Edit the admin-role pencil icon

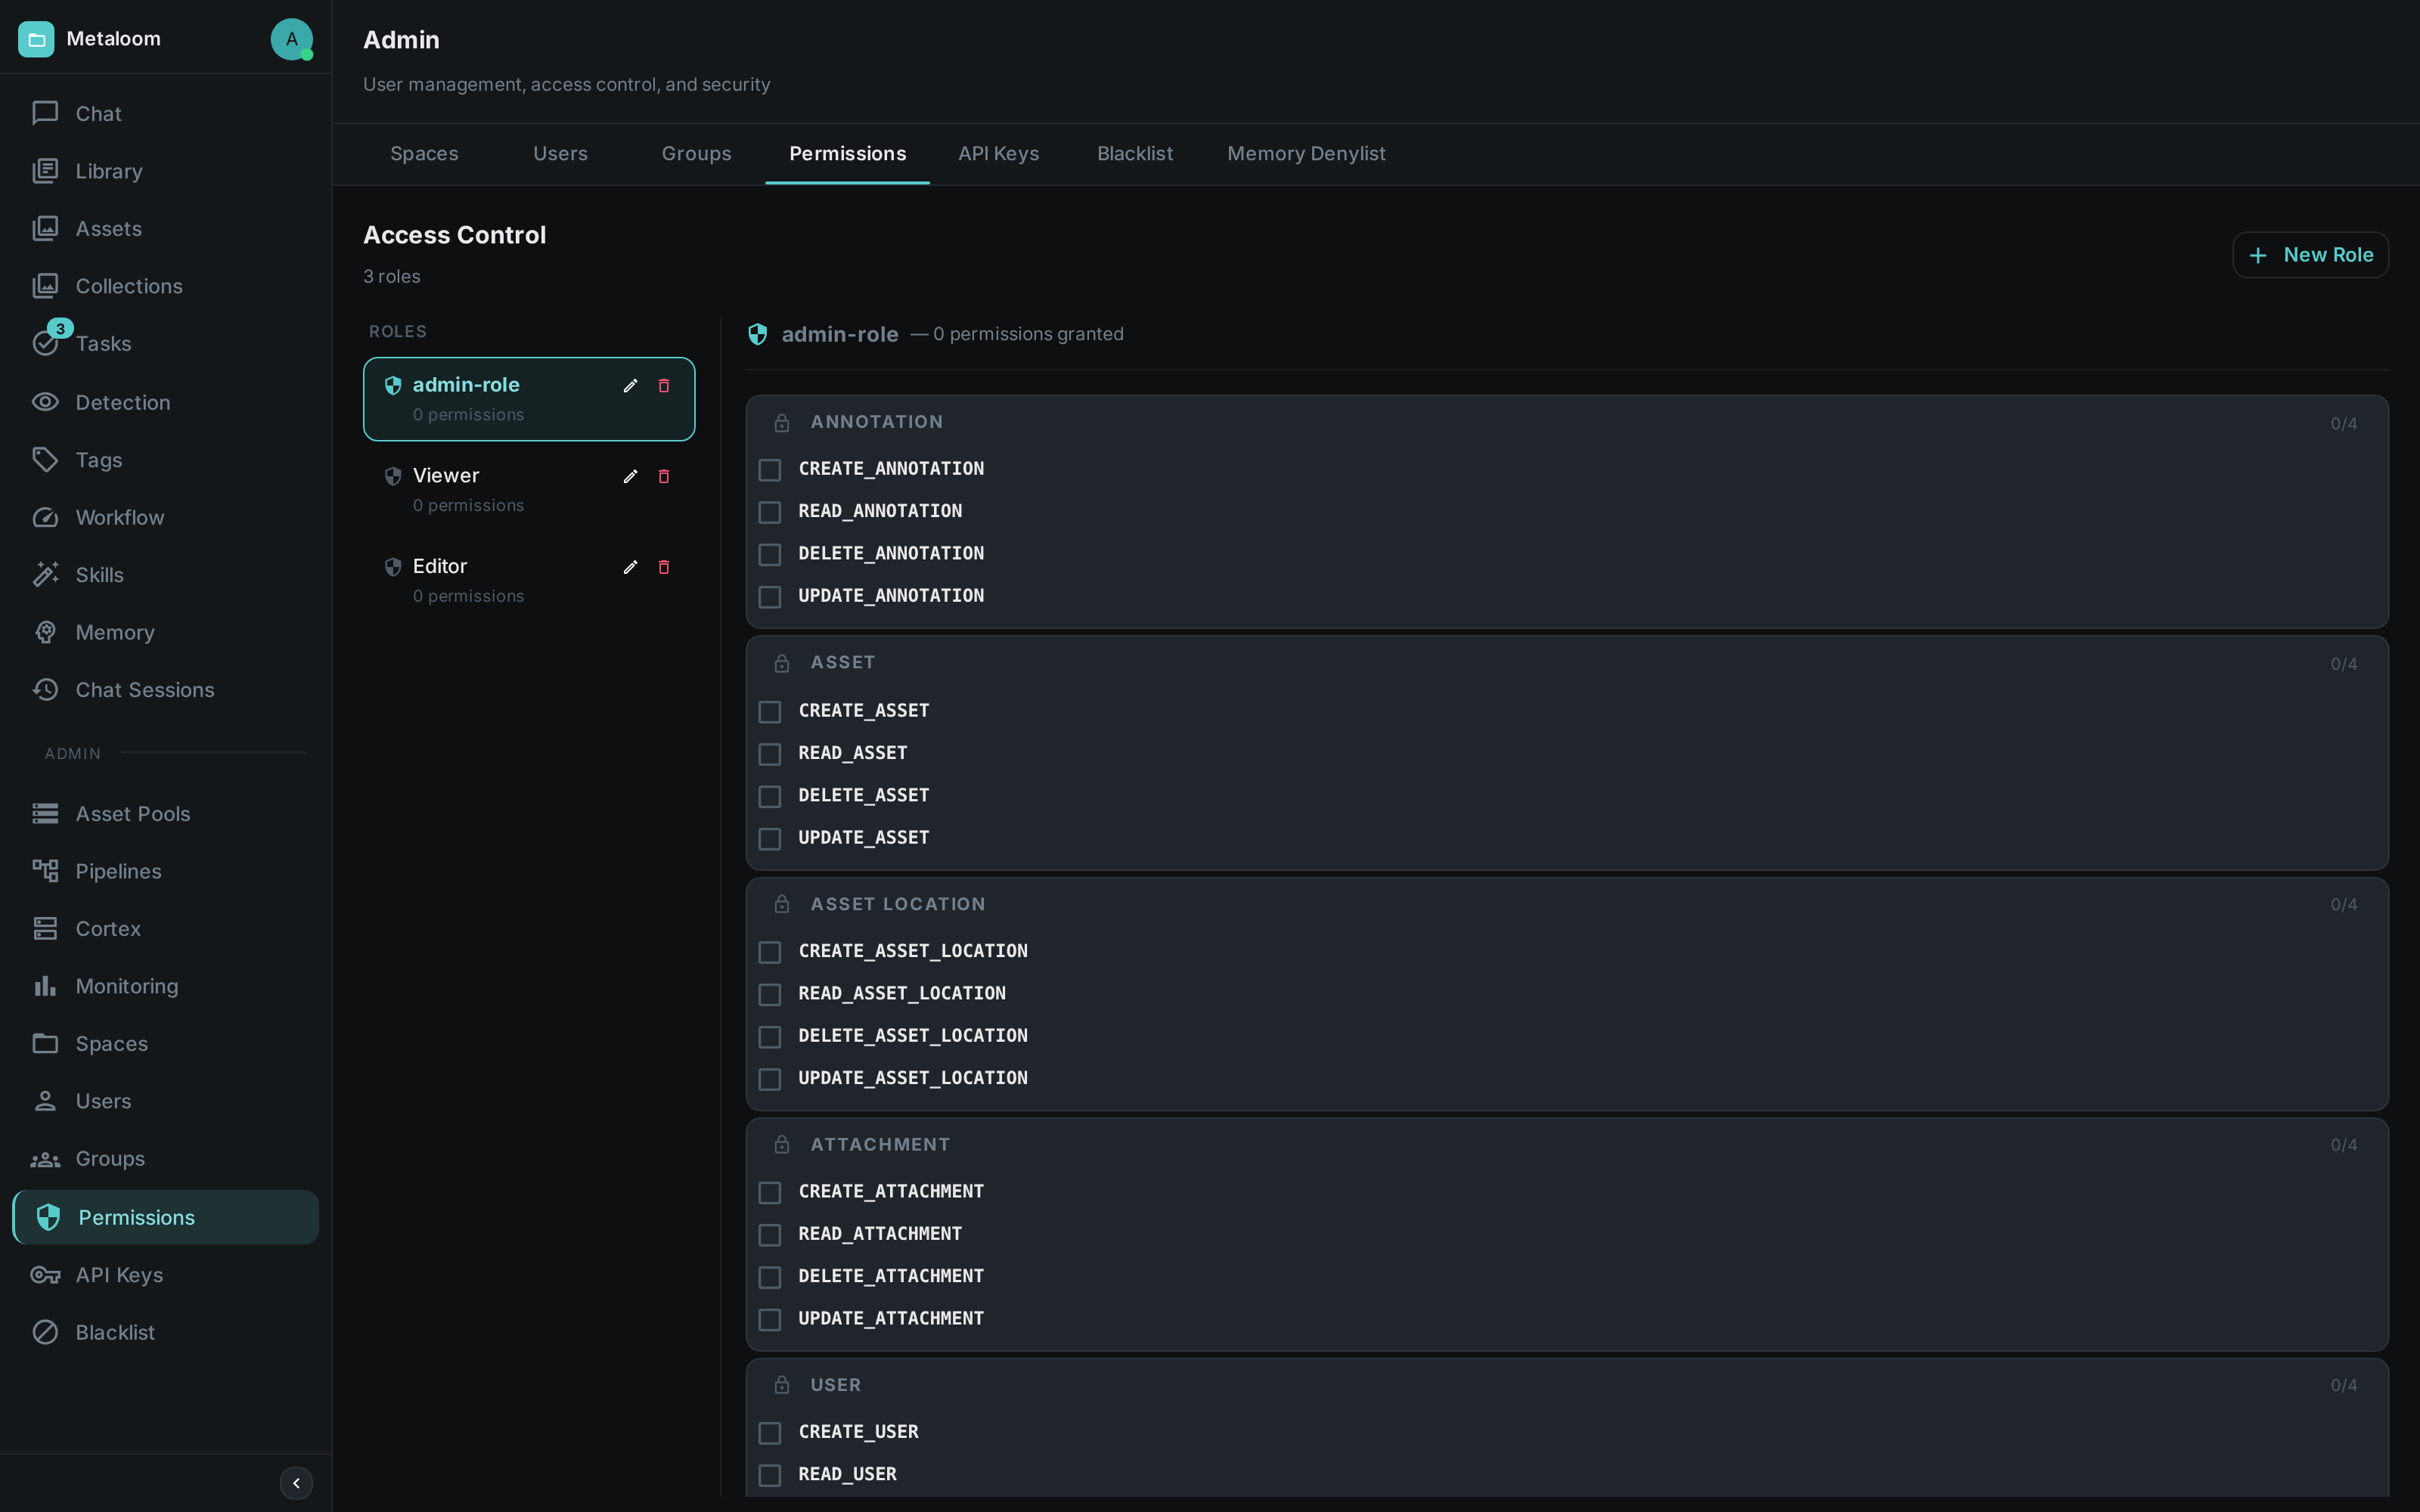coord(630,386)
